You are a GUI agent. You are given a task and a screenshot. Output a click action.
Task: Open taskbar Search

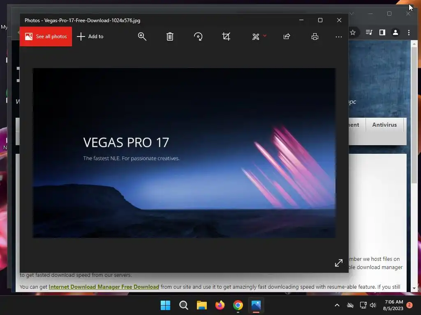(184, 305)
